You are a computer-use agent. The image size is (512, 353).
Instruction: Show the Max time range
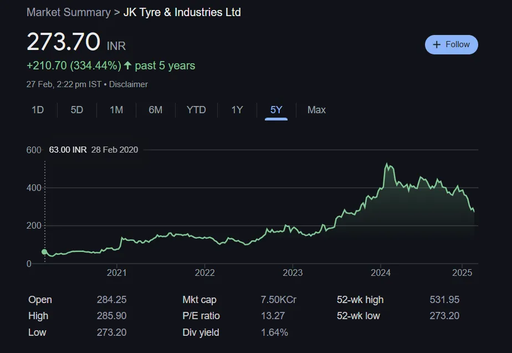point(316,110)
